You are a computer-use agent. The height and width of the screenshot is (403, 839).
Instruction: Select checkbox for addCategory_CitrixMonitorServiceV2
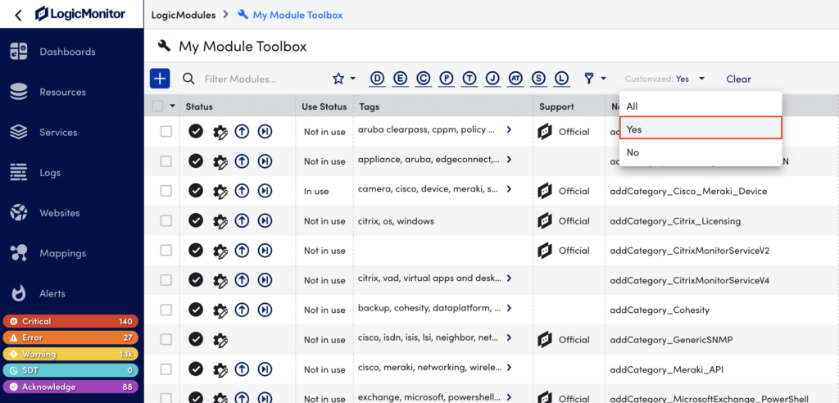click(166, 251)
